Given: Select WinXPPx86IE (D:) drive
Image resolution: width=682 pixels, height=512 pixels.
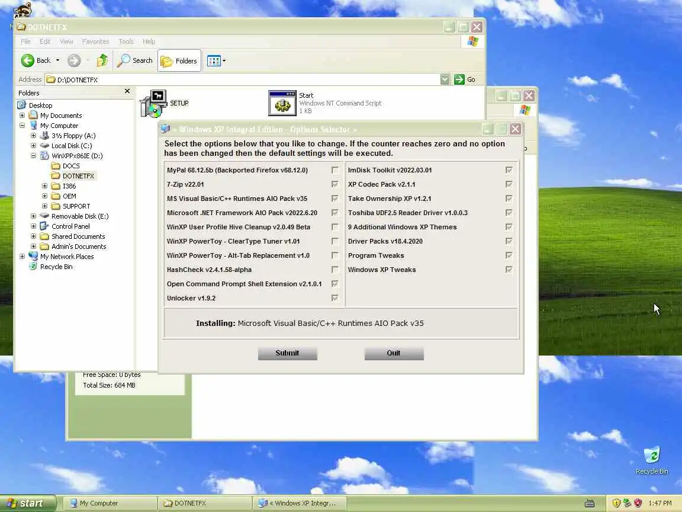Looking at the screenshot, I should click(x=76, y=156).
